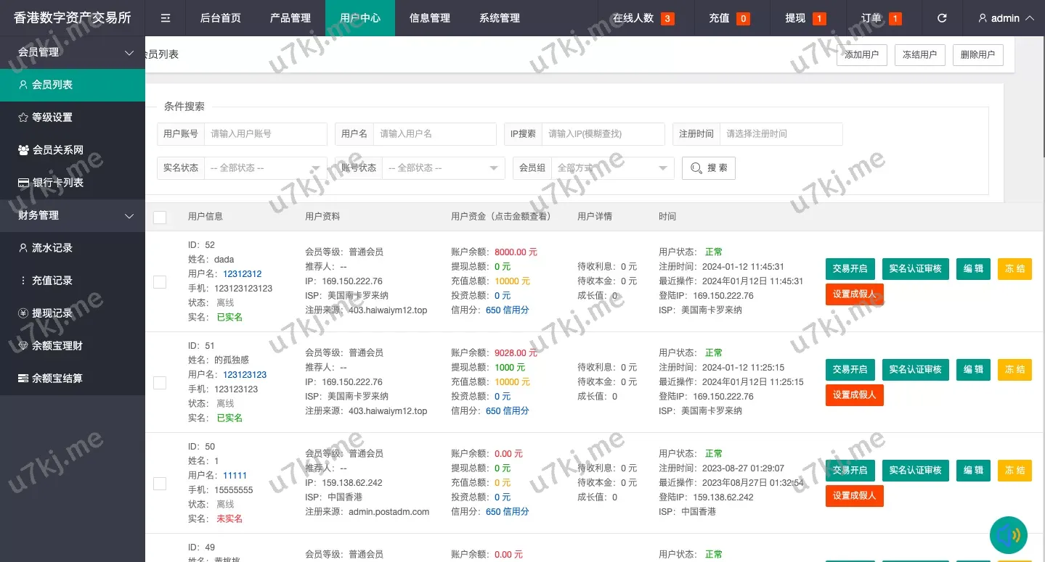Screen dimensions: 1045x562
Task: Click the magnifier icon in search button
Action: [x=696, y=168]
